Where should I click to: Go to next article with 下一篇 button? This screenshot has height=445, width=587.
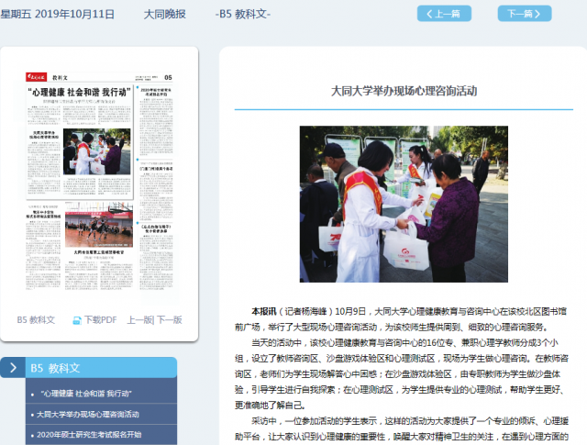click(x=525, y=14)
